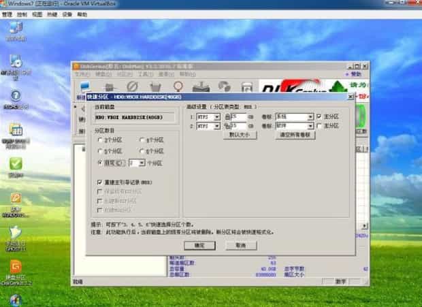Open the Computer icon on desktop
422x307 pixels.
click(x=16, y=28)
